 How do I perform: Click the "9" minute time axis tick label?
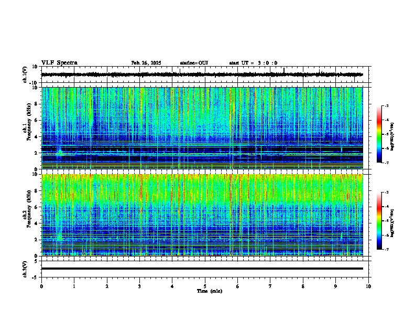pos(335,286)
